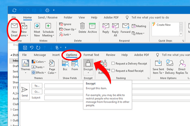This screenshot has height=126, width=190.
Task: Open the Adobe PDF tab in main Outlook window
Action: tap(111, 17)
